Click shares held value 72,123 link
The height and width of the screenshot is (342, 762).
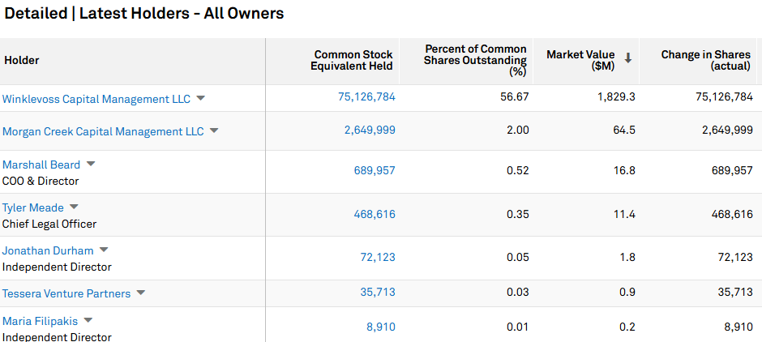pos(378,257)
